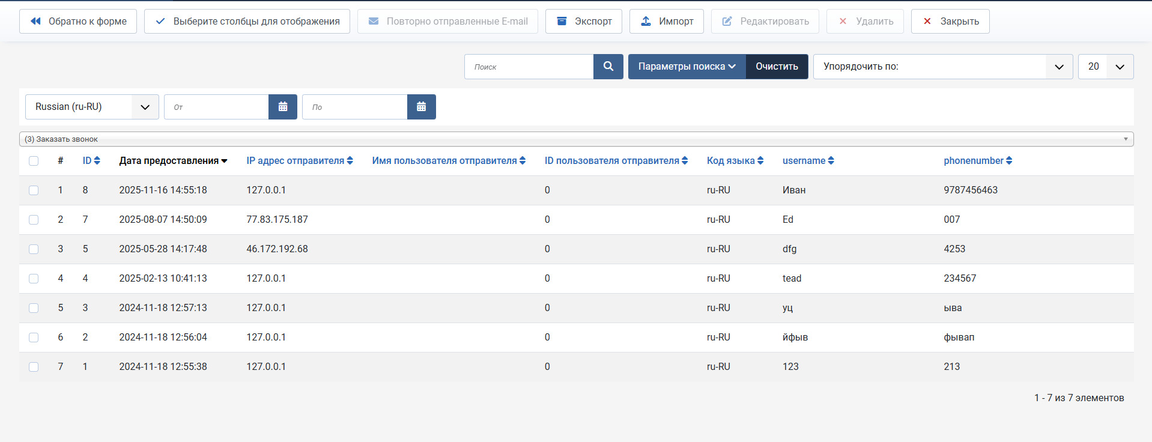Viewport: 1152px width, 442px height.
Task: Toggle 'Дата предоставления' sort direction caret
Action: point(225,161)
